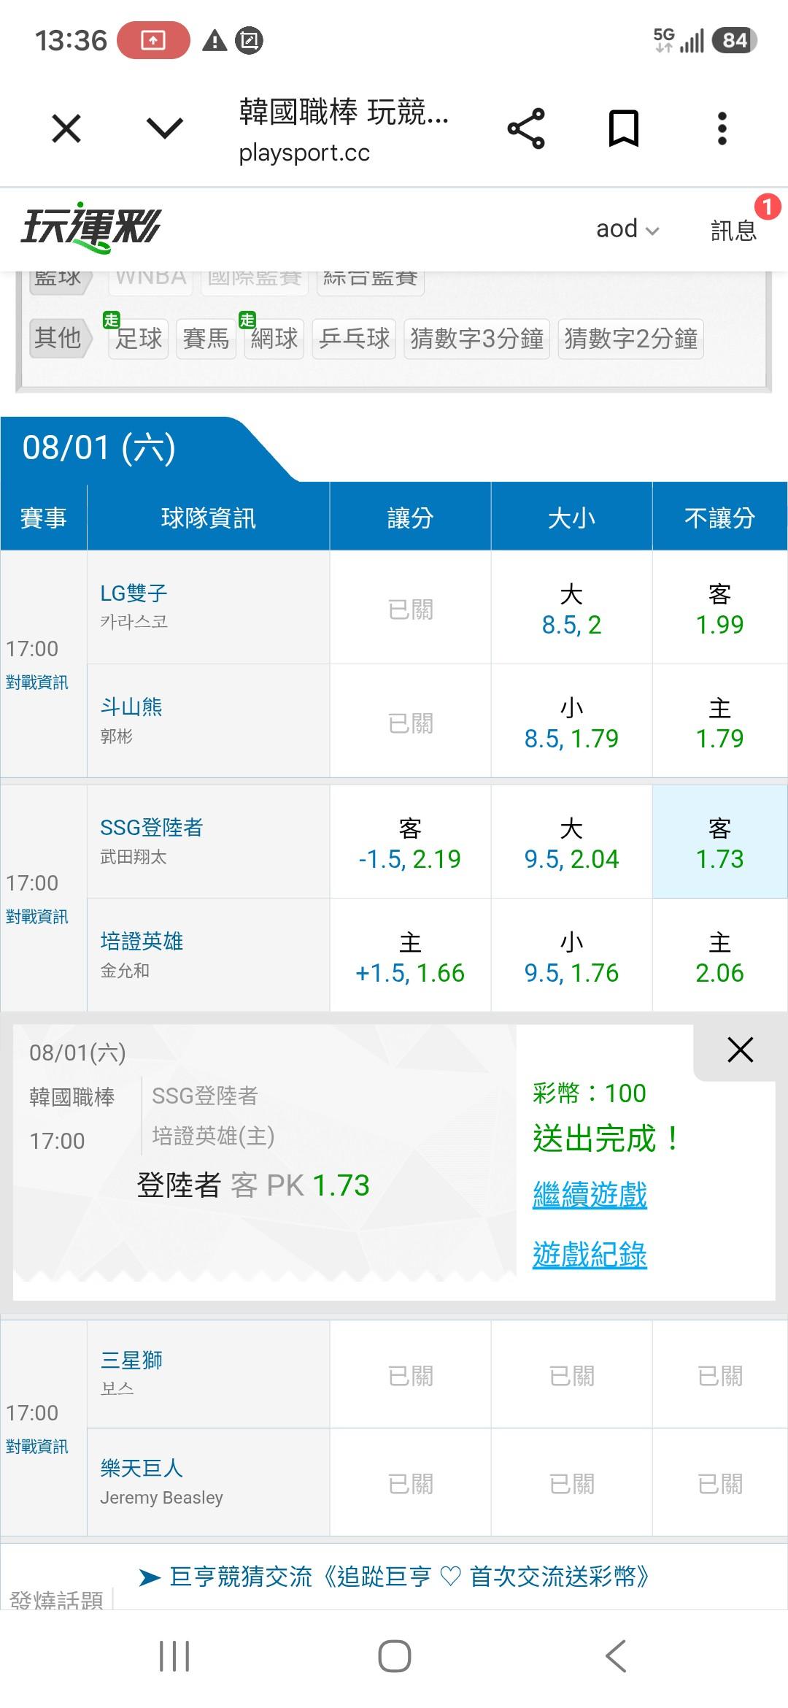Tap Android recent apps navigation button
This screenshot has height=1708, width=788.
pyautogui.click(x=174, y=1655)
